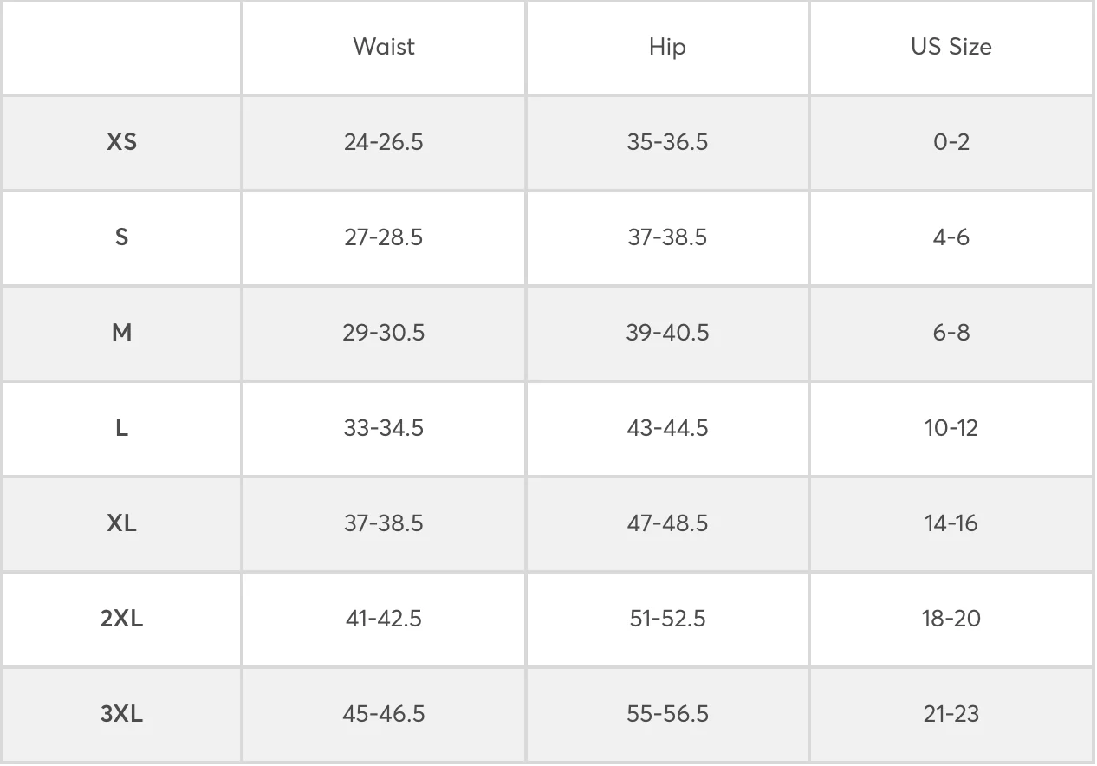Click the 21-23 US size cell

(951, 714)
